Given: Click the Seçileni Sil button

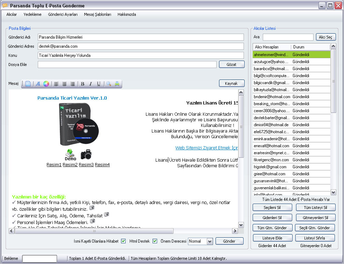Looking at the screenshot, I should point(272,208).
